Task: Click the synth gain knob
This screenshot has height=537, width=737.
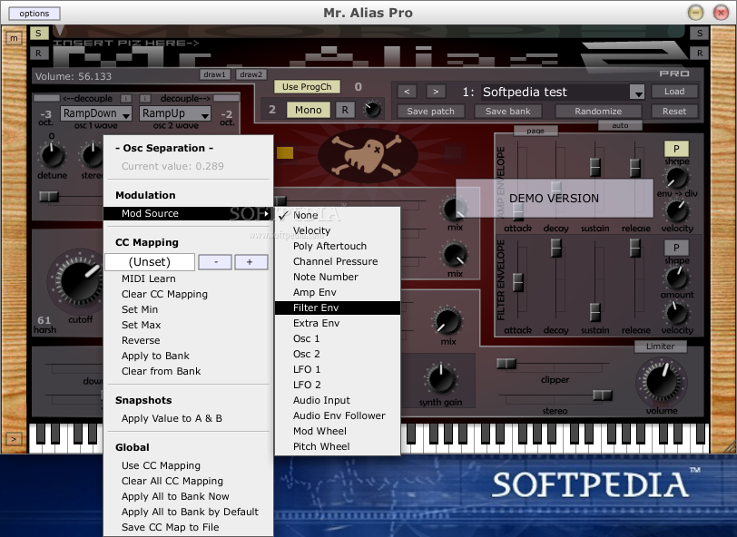Action: pos(441,378)
